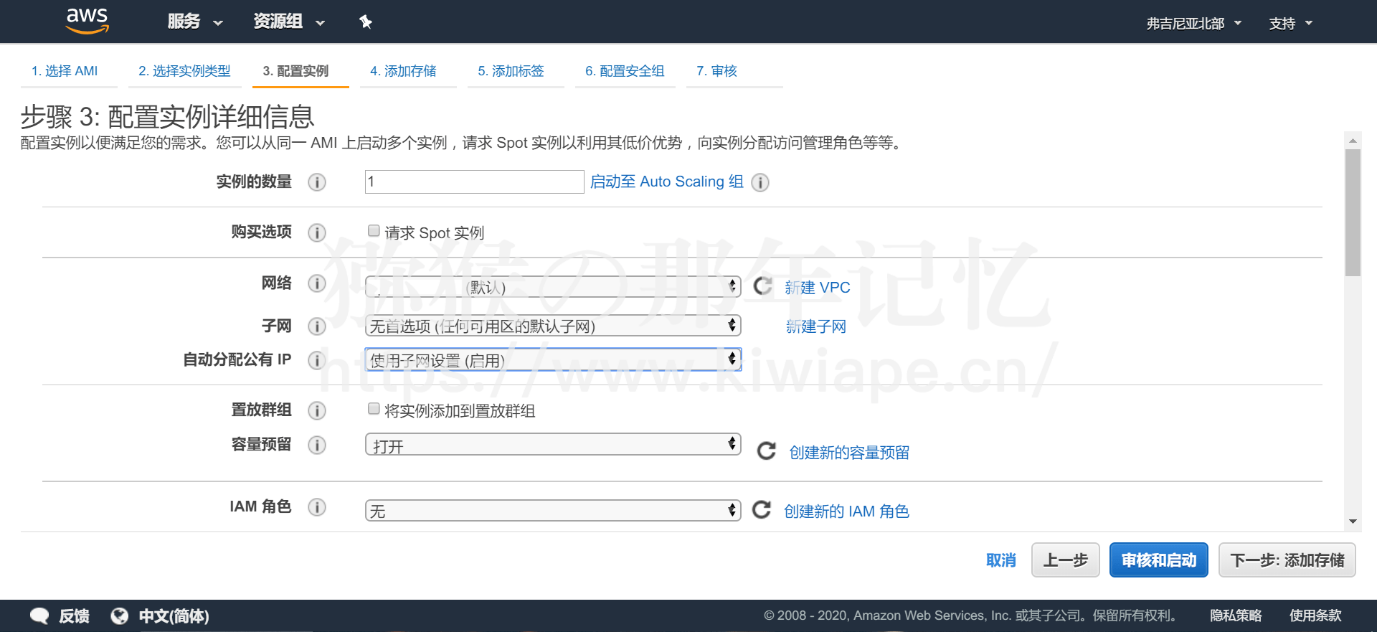
Task: Go to step 7. 审核
Action: [x=716, y=71]
